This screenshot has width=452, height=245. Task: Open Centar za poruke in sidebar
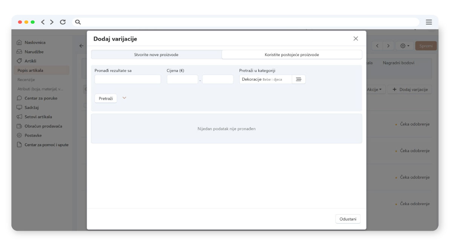tap(41, 98)
